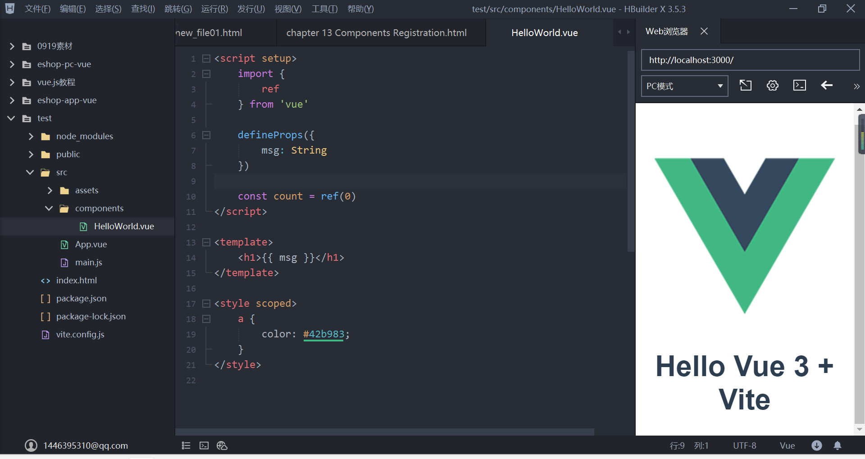Open the downloads arrow icon in status bar
The width and height of the screenshot is (865, 459).
pos(817,445)
